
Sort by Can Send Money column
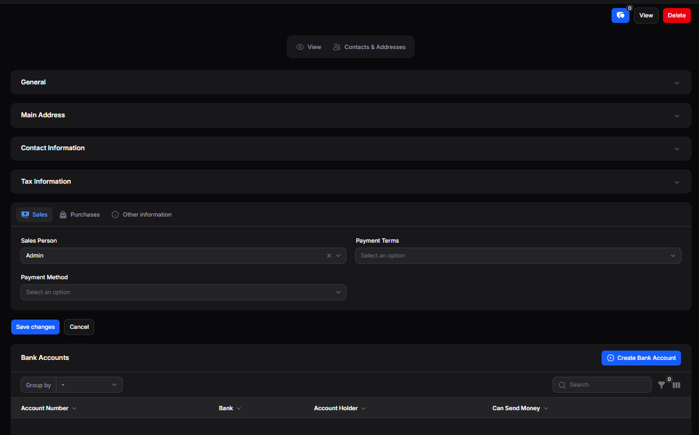coord(520,408)
